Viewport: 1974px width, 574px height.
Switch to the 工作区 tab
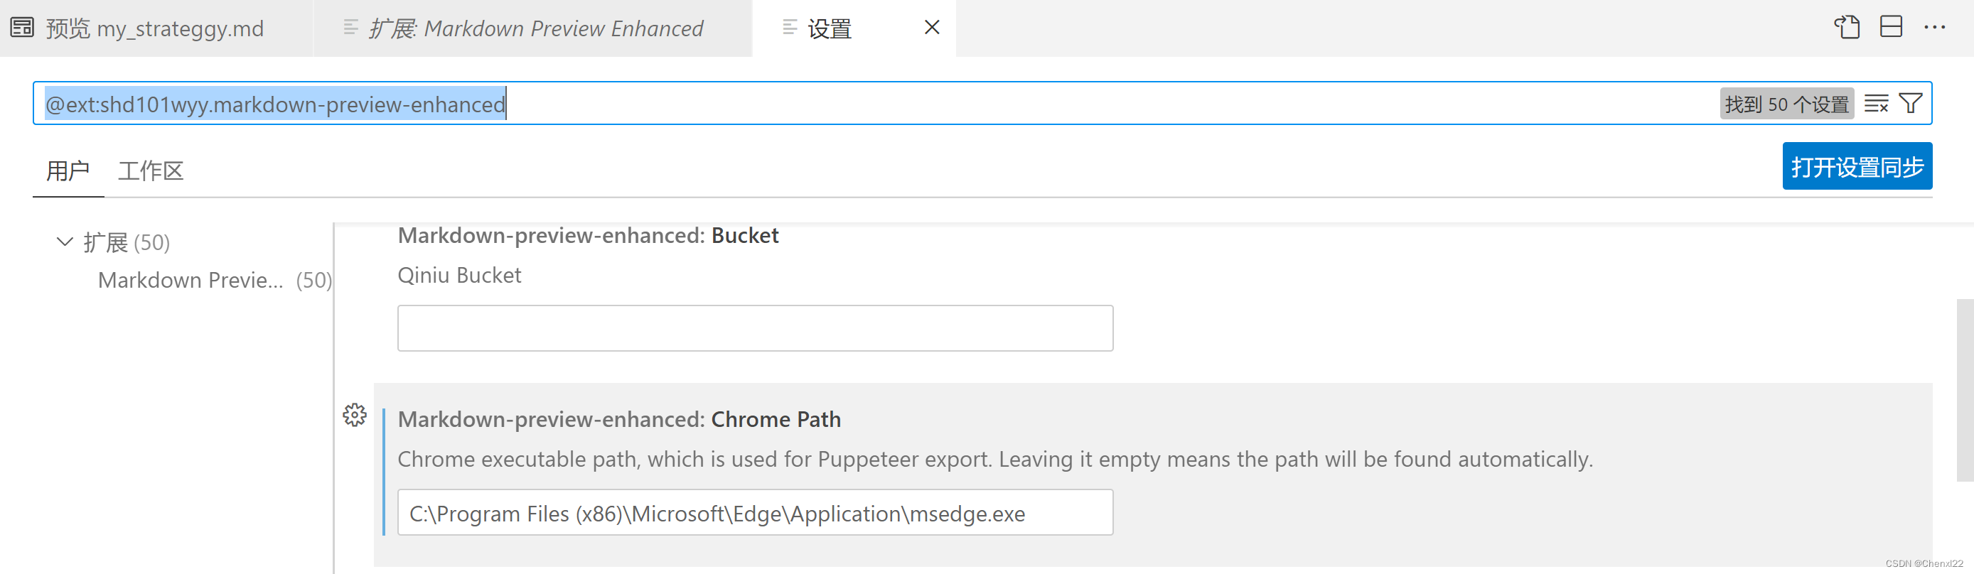coord(150,170)
